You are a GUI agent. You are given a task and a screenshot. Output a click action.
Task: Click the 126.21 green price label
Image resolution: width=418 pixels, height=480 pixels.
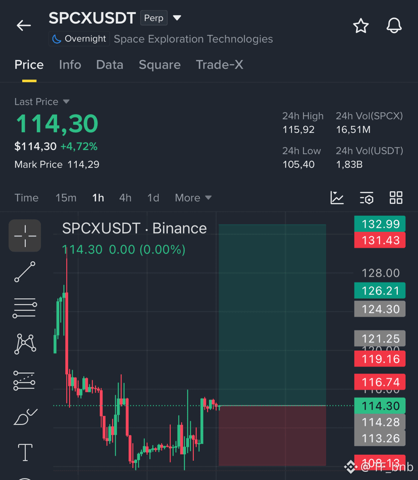[380, 291]
